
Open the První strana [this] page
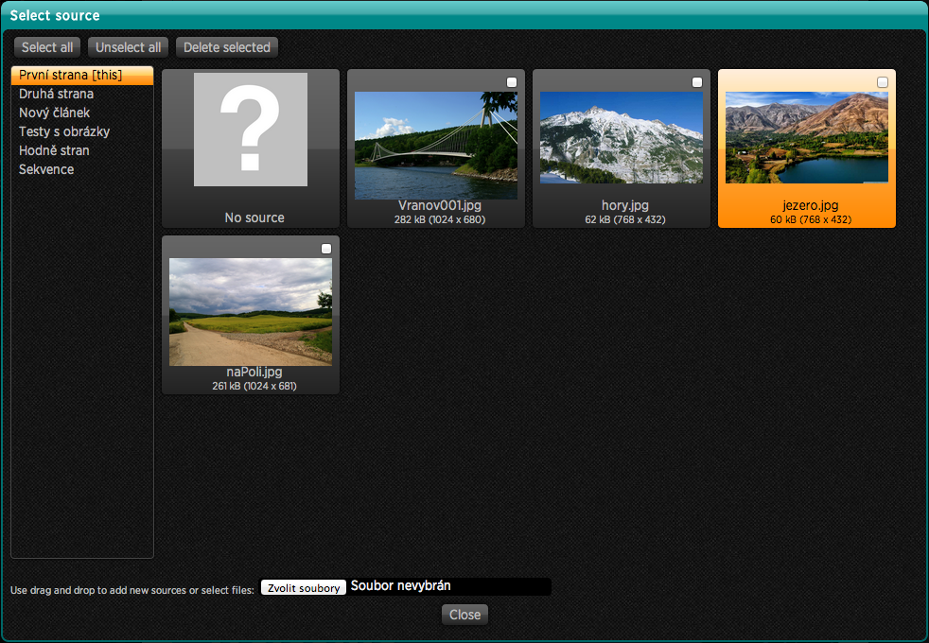tap(71, 75)
